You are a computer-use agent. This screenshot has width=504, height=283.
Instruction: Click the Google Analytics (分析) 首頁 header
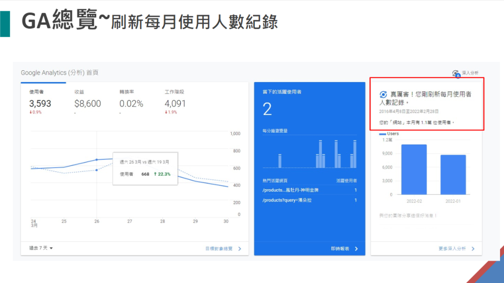[x=58, y=72]
